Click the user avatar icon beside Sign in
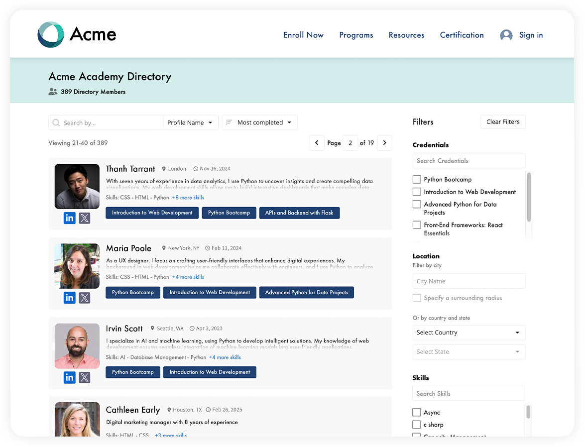 pyautogui.click(x=506, y=35)
